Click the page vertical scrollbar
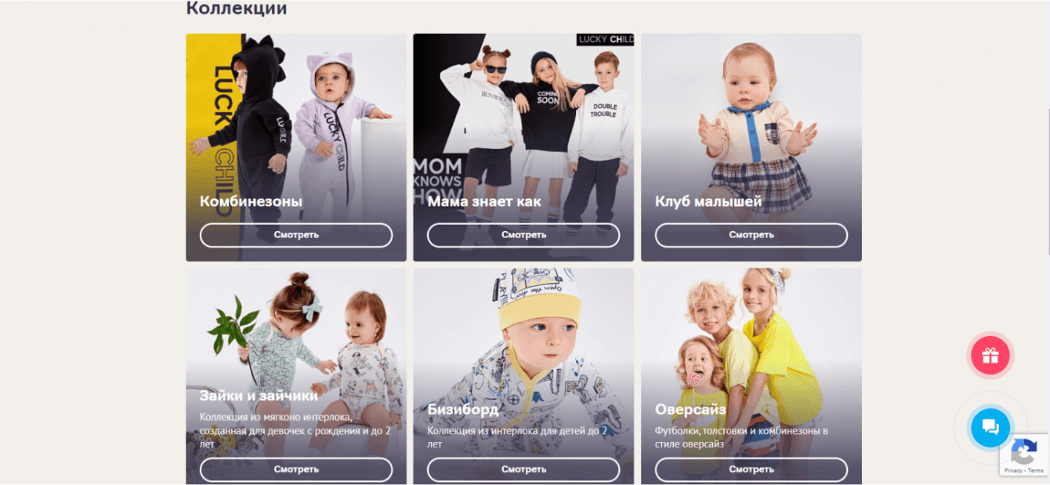This screenshot has width=1050, height=485. click(x=1048, y=180)
